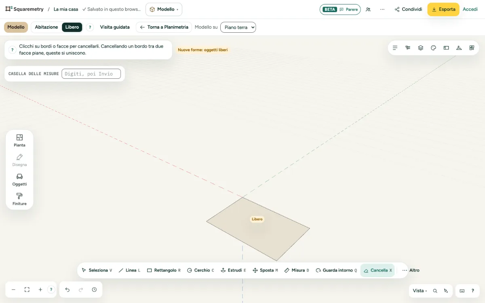Expand the Piano terra floor selector
Screen dimensions: 485x303
coord(238,27)
